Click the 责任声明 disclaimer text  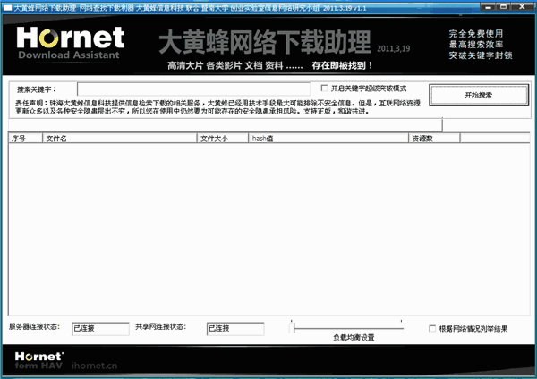(217, 107)
